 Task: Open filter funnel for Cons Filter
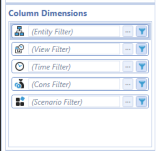141,84
